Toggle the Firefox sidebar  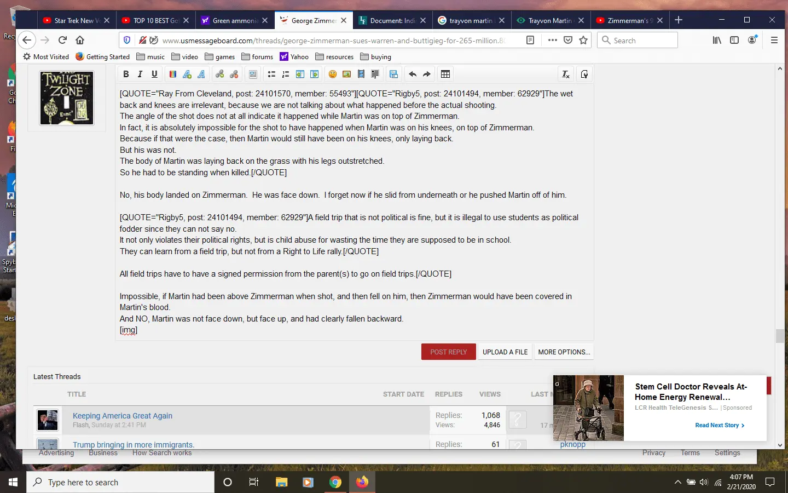[734, 40]
